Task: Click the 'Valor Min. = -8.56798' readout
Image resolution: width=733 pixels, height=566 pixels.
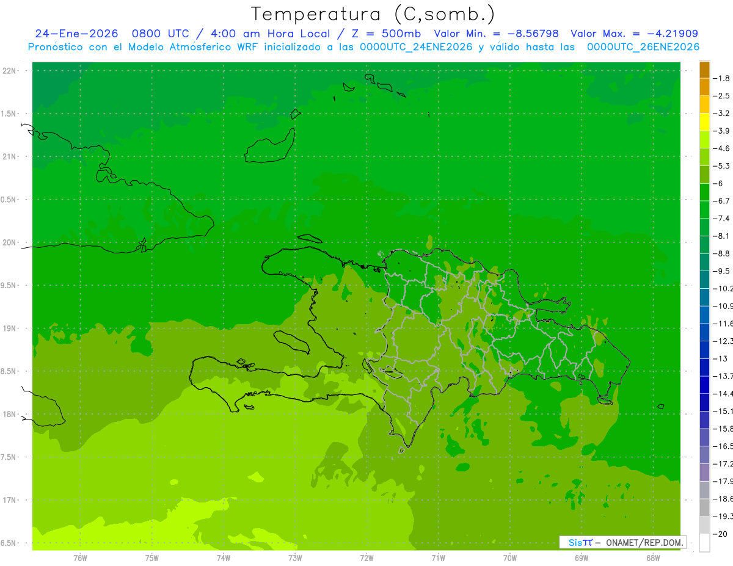Action: [x=496, y=34]
